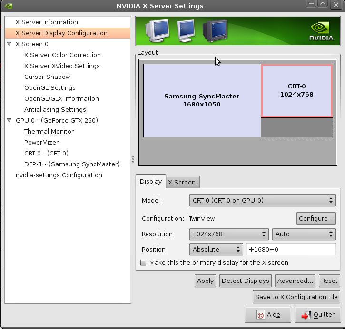The width and height of the screenshot is (345, 329).
Task: Open Antialiasing Settings page
Action: 55,109
